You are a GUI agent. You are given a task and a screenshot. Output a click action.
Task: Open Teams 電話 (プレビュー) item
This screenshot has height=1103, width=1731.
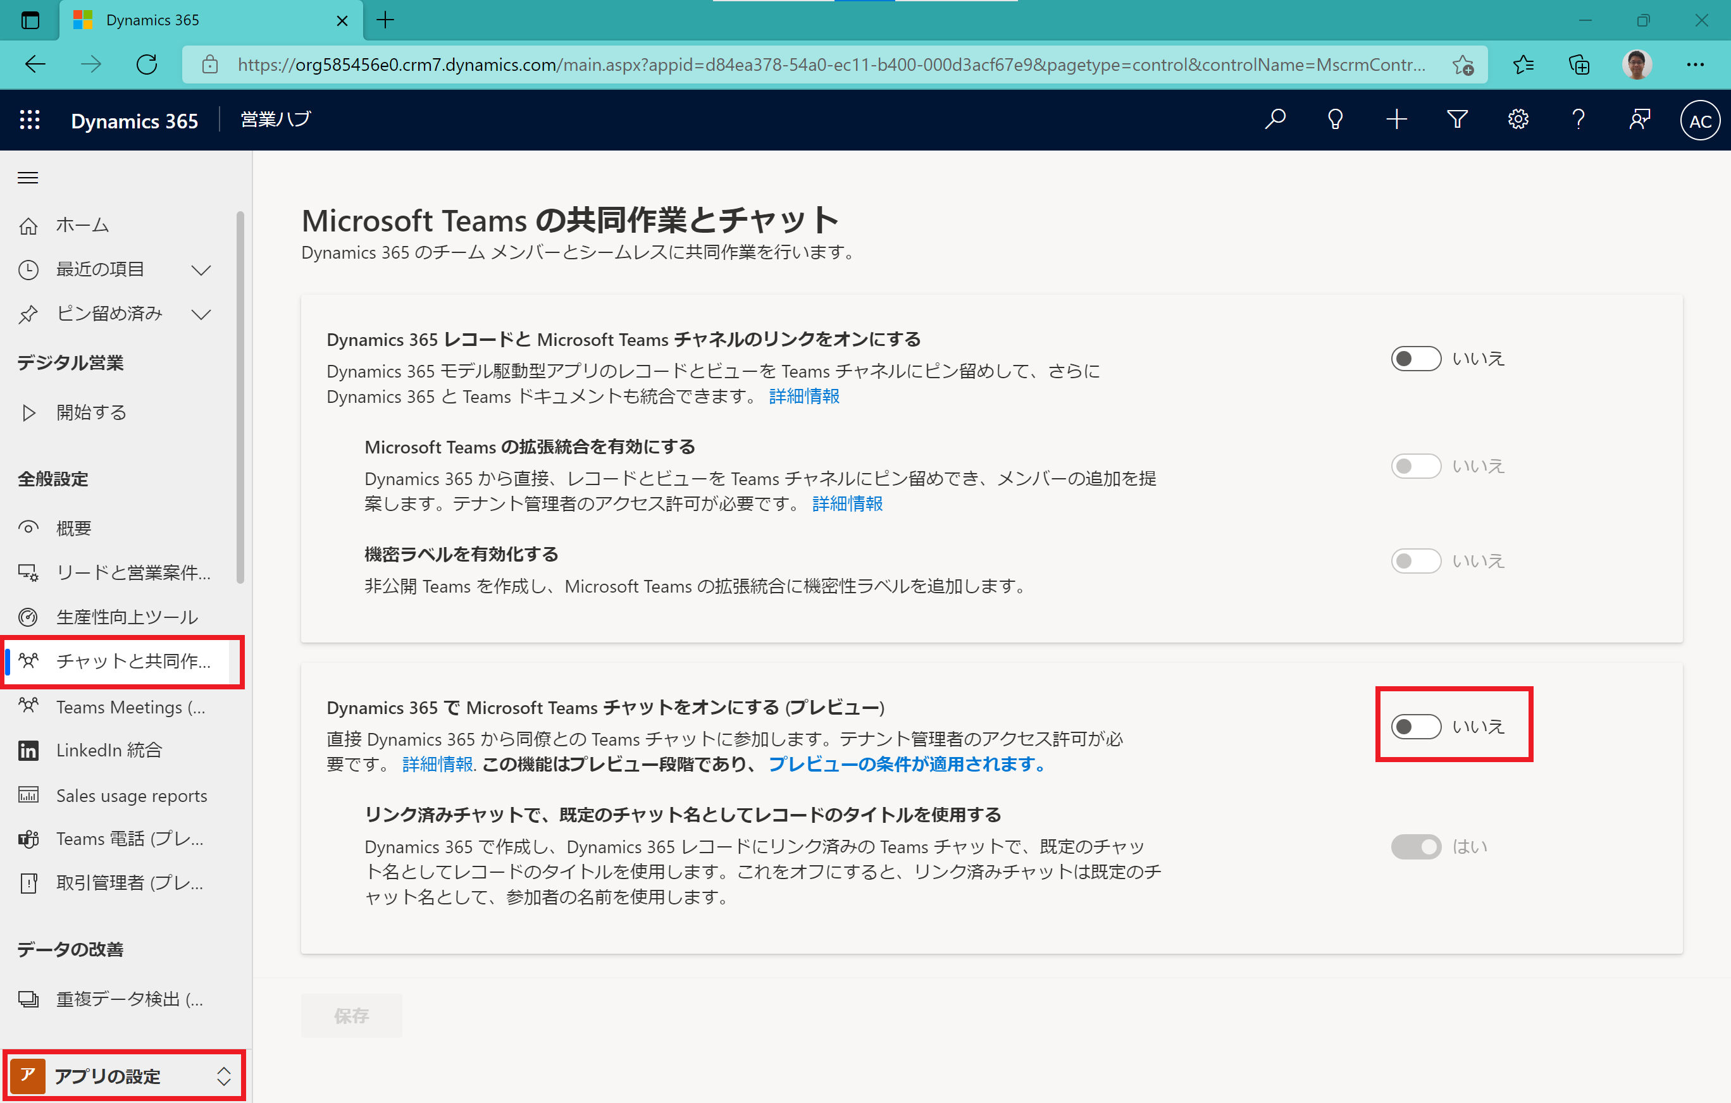coord(115,839)
